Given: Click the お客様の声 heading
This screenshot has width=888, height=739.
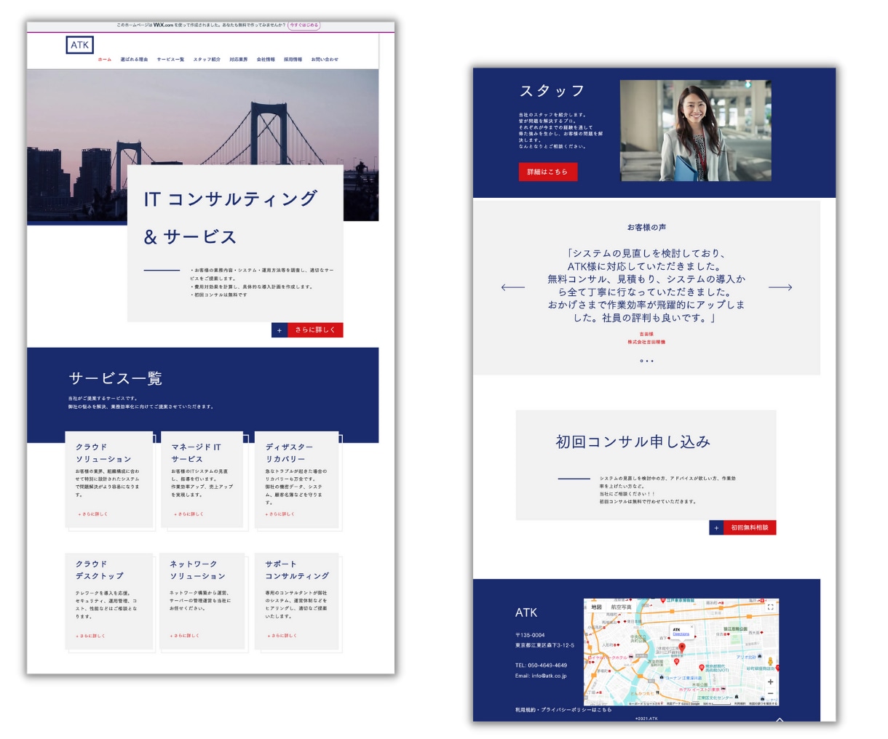Looking at the screenshot, I should click(646, 228).
